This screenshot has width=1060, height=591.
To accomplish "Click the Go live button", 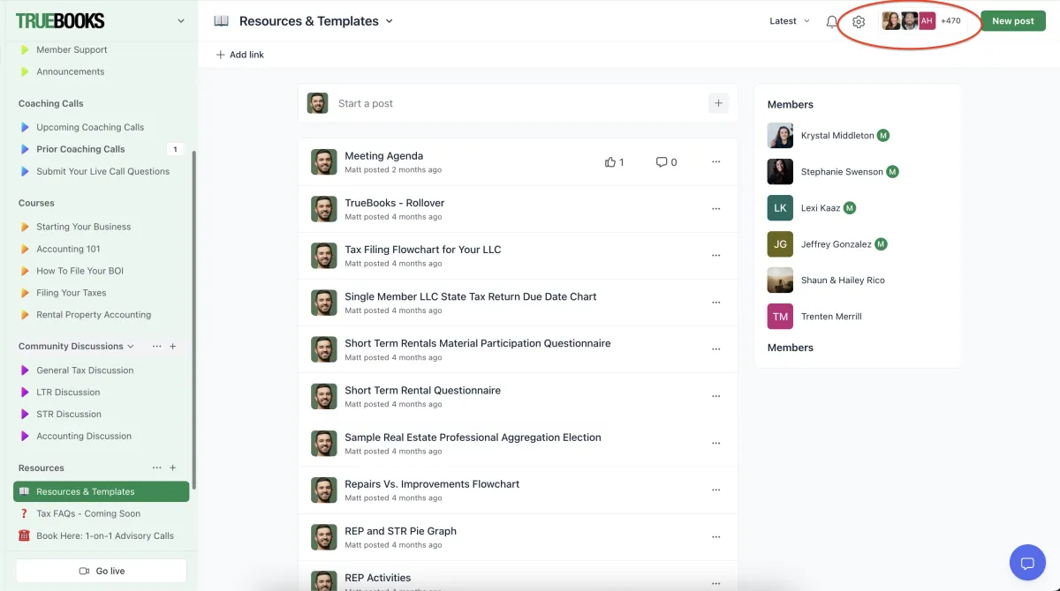I will click(x=102, y=571).
